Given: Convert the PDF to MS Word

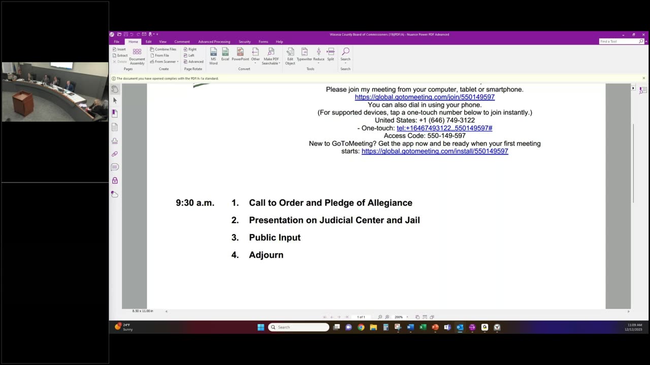Looking at the screenshot, I should (x=213, y=56).
